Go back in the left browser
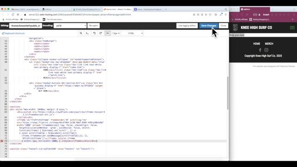297x167 pixels. coord(3,14)
